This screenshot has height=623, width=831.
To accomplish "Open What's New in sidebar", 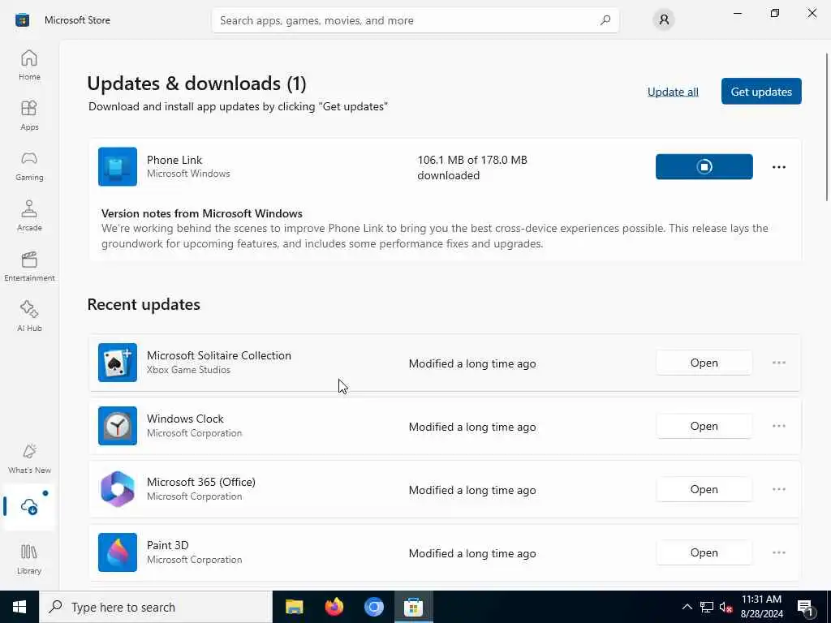I will click(29, 459).
